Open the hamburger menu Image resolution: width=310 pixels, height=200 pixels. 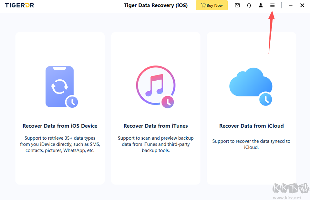point(272,5)
